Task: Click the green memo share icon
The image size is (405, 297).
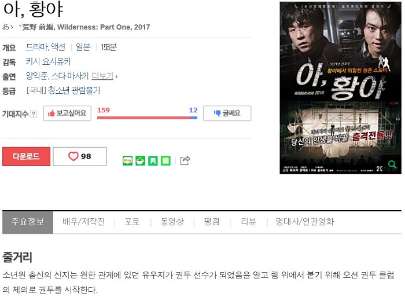Action: [x=165, y=161]
